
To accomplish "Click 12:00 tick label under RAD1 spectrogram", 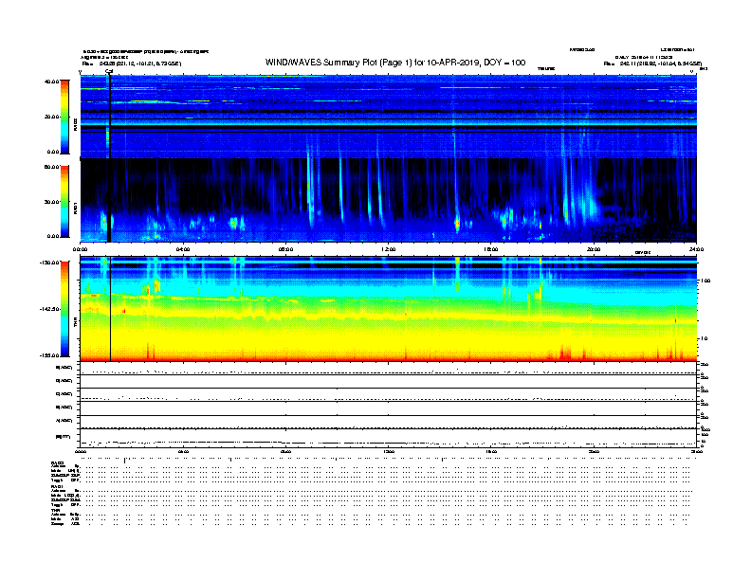I will [388, 249].
